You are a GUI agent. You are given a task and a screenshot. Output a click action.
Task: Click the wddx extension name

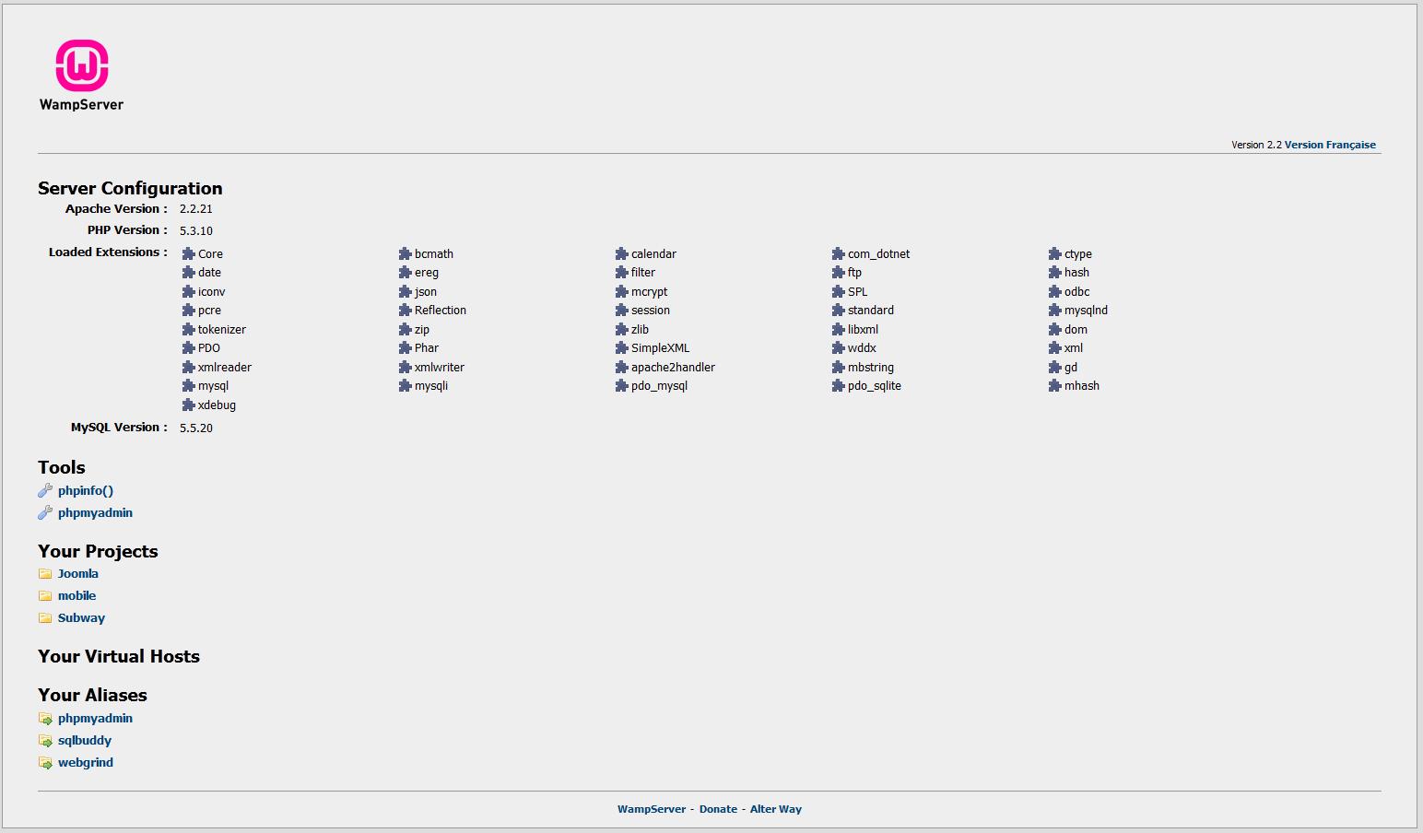[863, 347]
